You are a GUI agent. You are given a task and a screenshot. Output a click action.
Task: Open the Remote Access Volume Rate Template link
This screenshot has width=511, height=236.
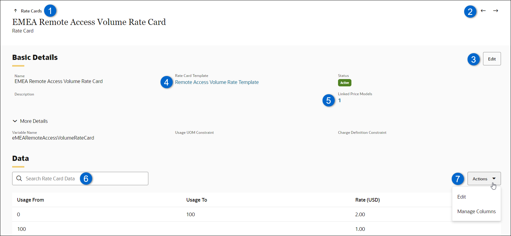pos(217,82)
